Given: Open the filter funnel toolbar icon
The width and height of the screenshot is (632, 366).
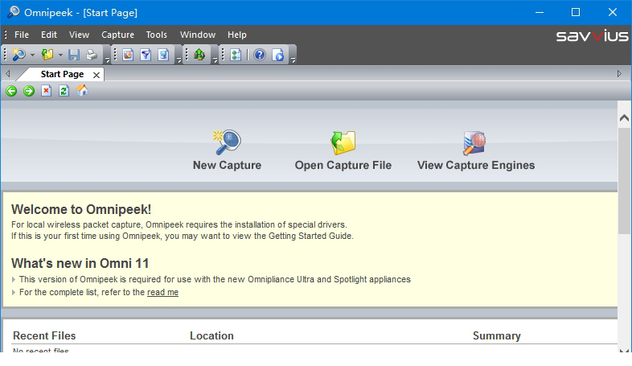Looking at the screenshot, I should 146,55.
